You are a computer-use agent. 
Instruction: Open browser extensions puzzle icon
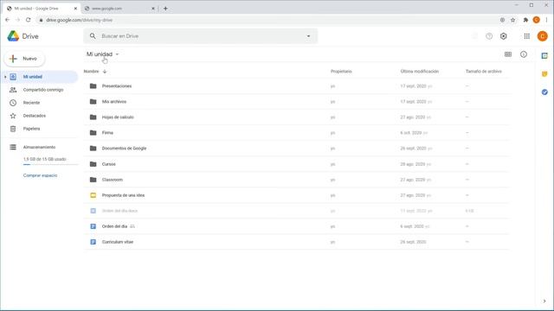pyautogui.click(x=525, y=20)
